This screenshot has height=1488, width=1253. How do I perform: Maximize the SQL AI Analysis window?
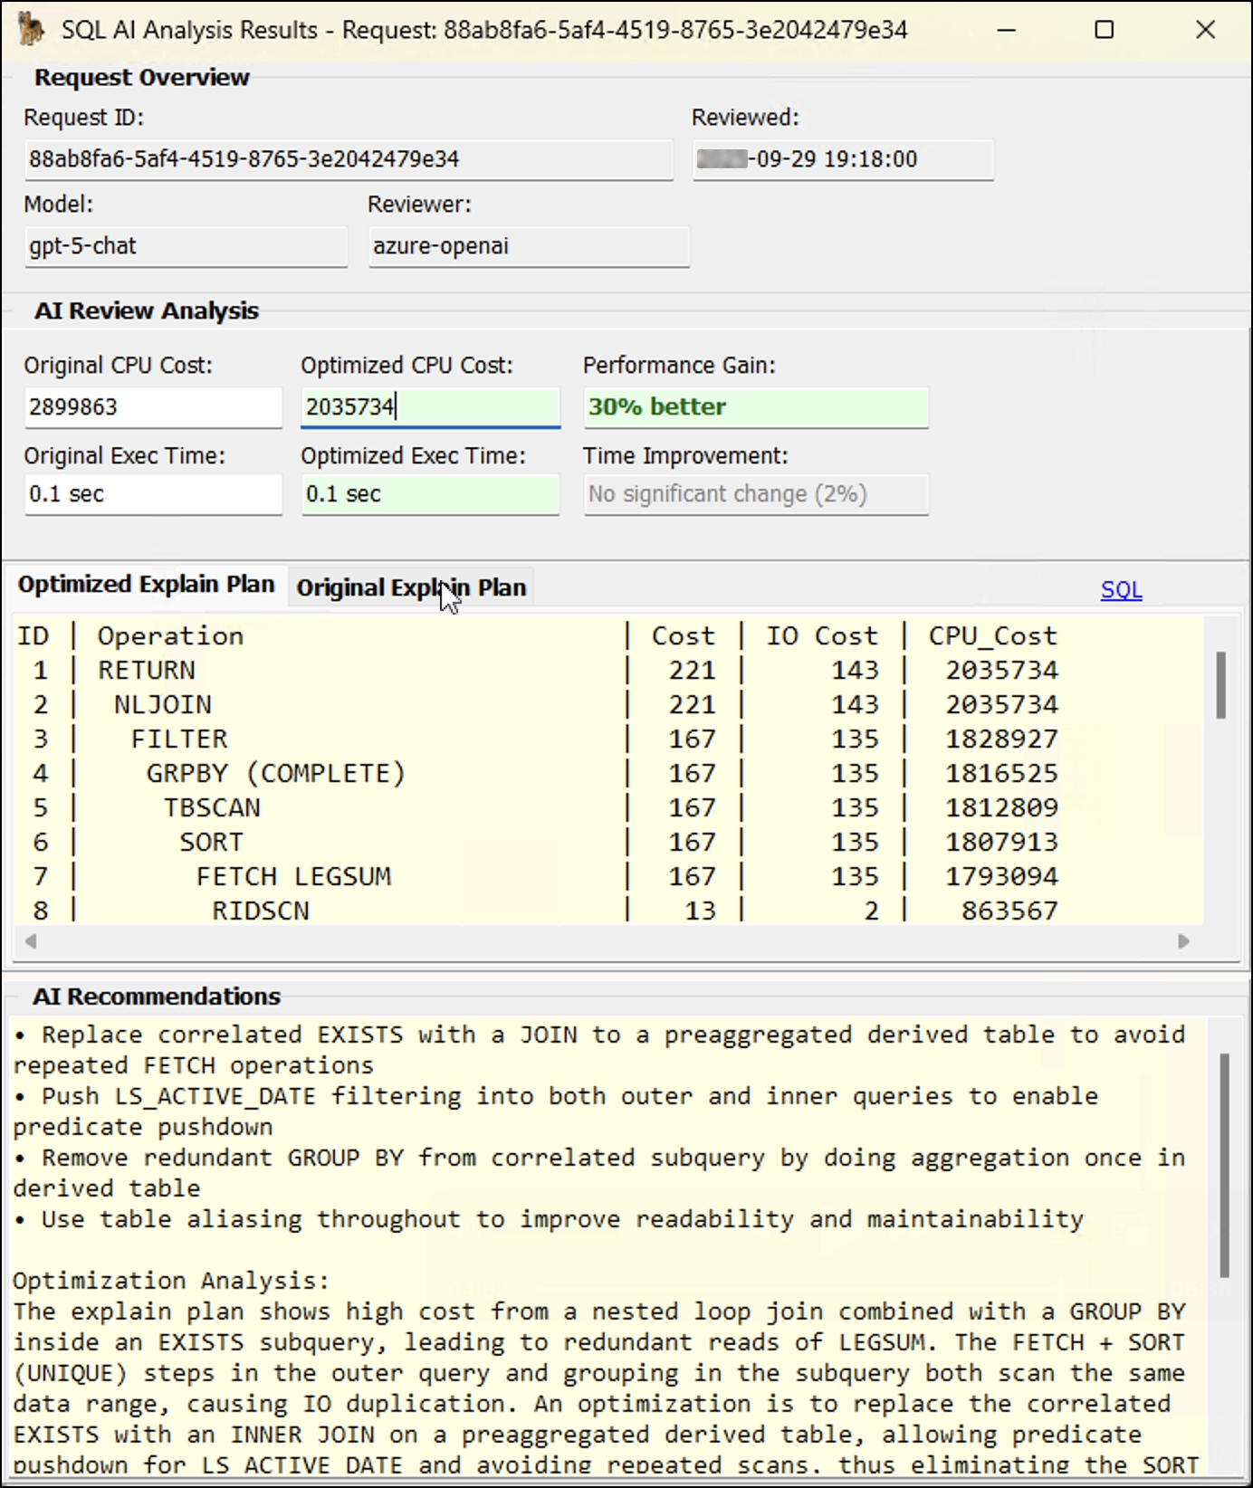1104,30
